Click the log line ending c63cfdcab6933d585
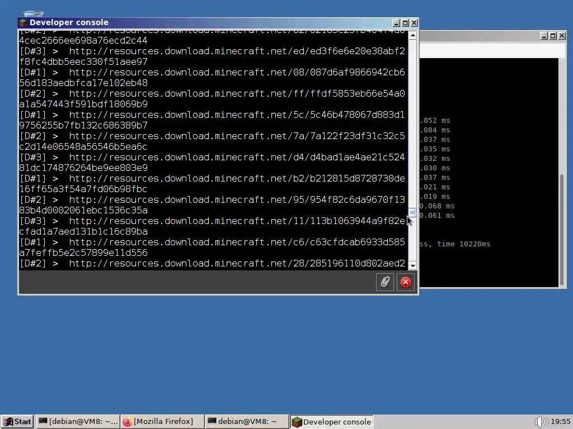Image resolution: width=573 pixels, height=429 pixels. click(212, 242)
